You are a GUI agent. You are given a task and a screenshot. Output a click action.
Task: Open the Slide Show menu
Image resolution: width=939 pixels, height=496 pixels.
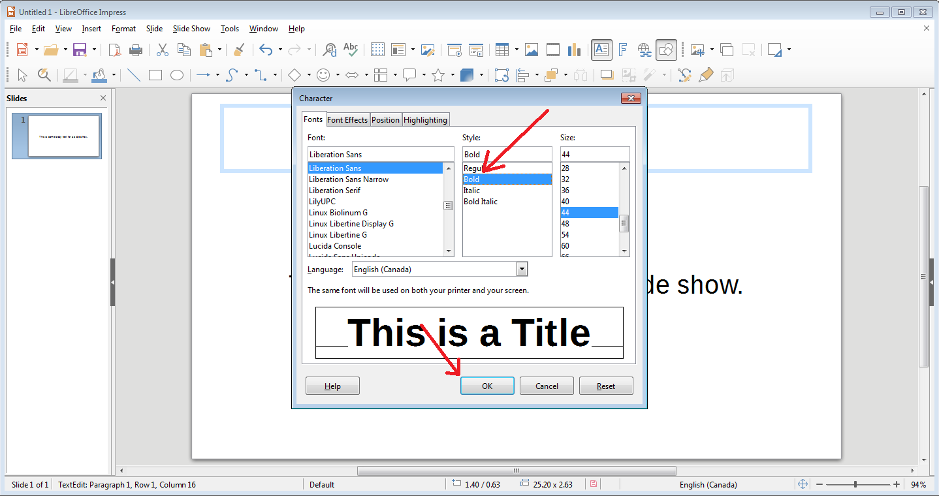pyautogui.click(x=191, y=29)
